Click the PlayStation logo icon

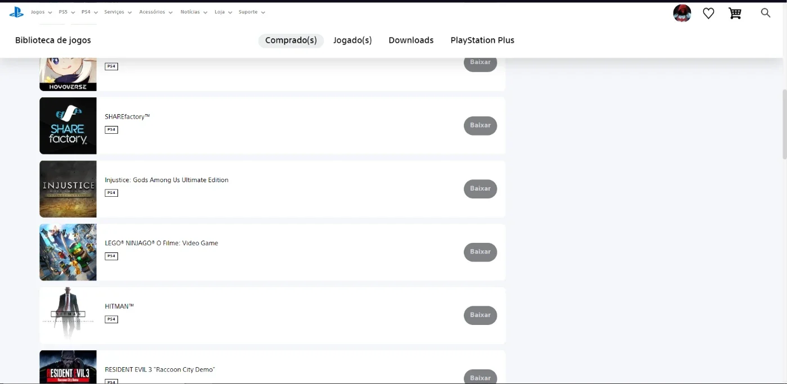(x=16, y=12)
